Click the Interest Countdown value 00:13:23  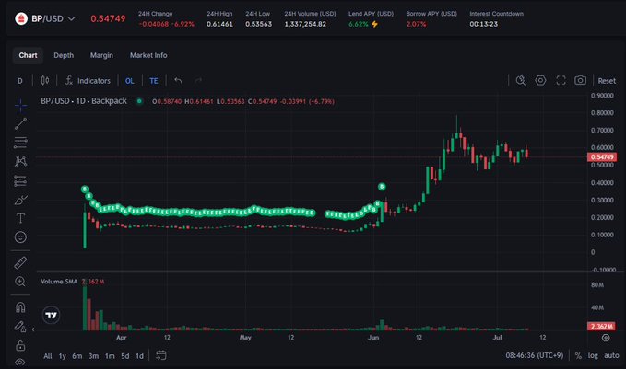(483, 24)
